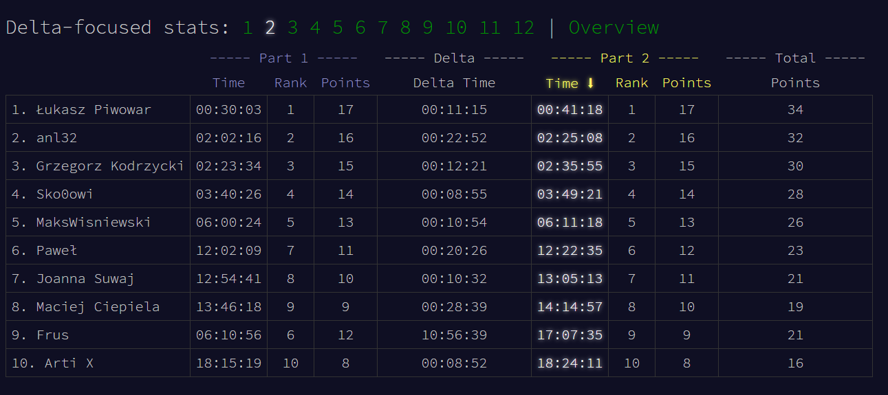Sort by Part 2 Points header

[x=686, y=83]
